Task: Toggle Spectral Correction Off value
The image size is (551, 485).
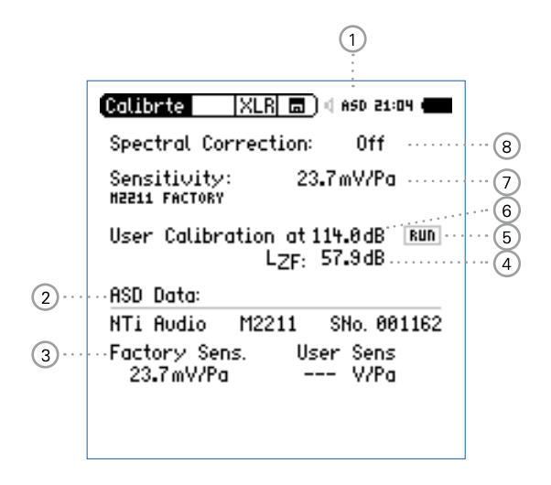Action: point(371,145)
